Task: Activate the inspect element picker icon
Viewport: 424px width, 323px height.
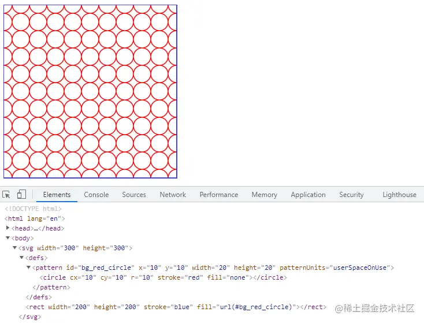Action: [x=6, y=195]
